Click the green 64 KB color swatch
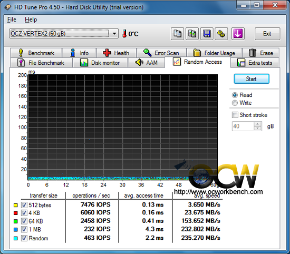 coord(15,221)
